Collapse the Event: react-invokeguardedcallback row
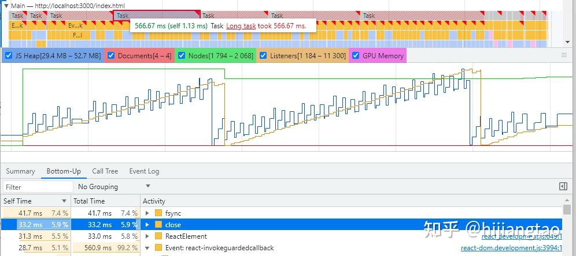 [x=147, y=248]
